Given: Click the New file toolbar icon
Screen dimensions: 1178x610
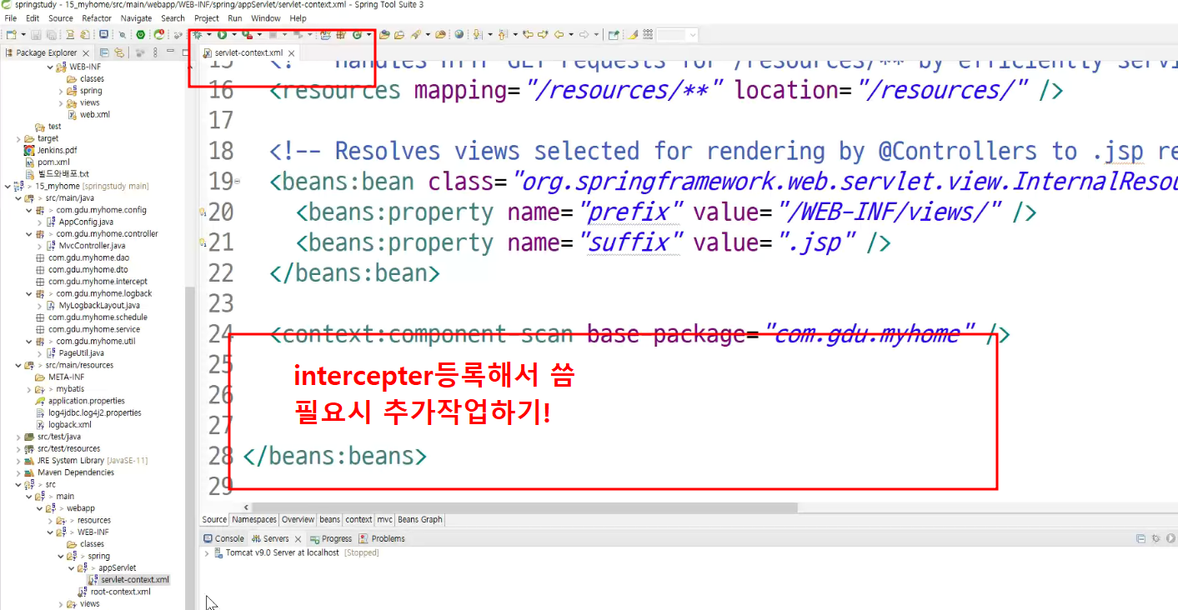Looking at the screenshot, I should 11,35.
